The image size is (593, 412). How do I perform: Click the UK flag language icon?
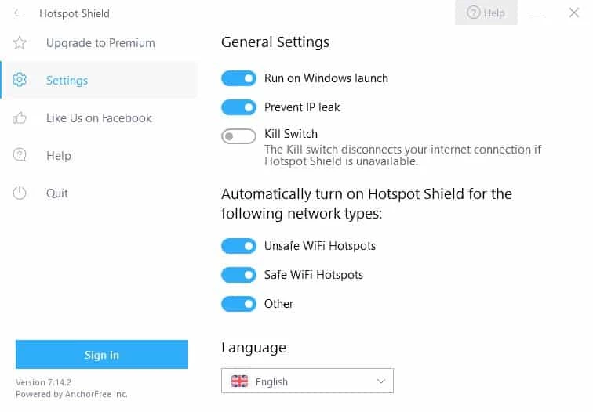[240, 381]
